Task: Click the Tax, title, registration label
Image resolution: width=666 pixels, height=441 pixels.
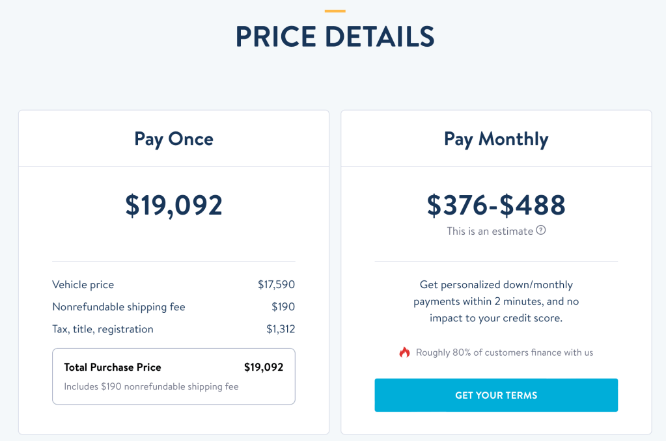Action: click(103, 328)
